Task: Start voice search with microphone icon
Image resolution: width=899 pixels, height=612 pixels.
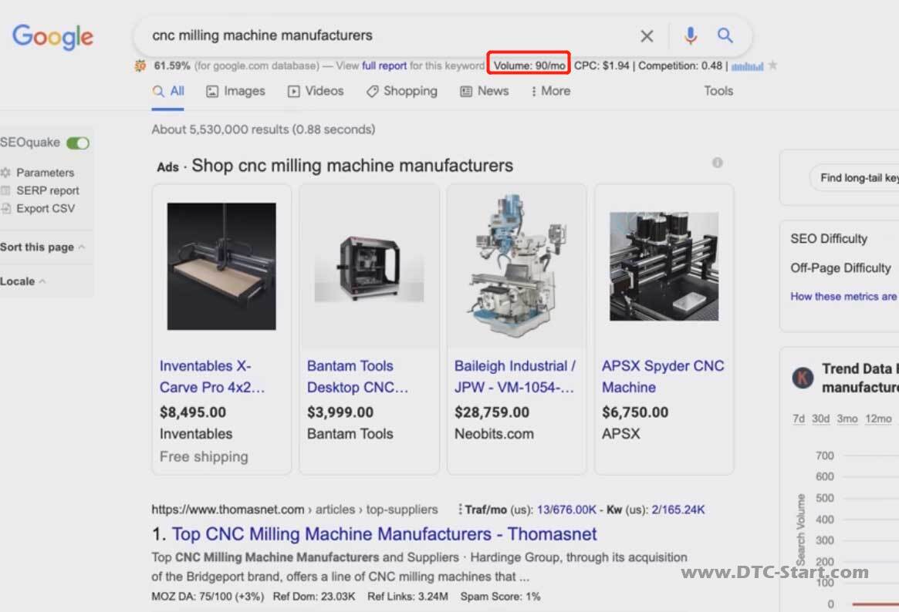Action: (691, 35)
